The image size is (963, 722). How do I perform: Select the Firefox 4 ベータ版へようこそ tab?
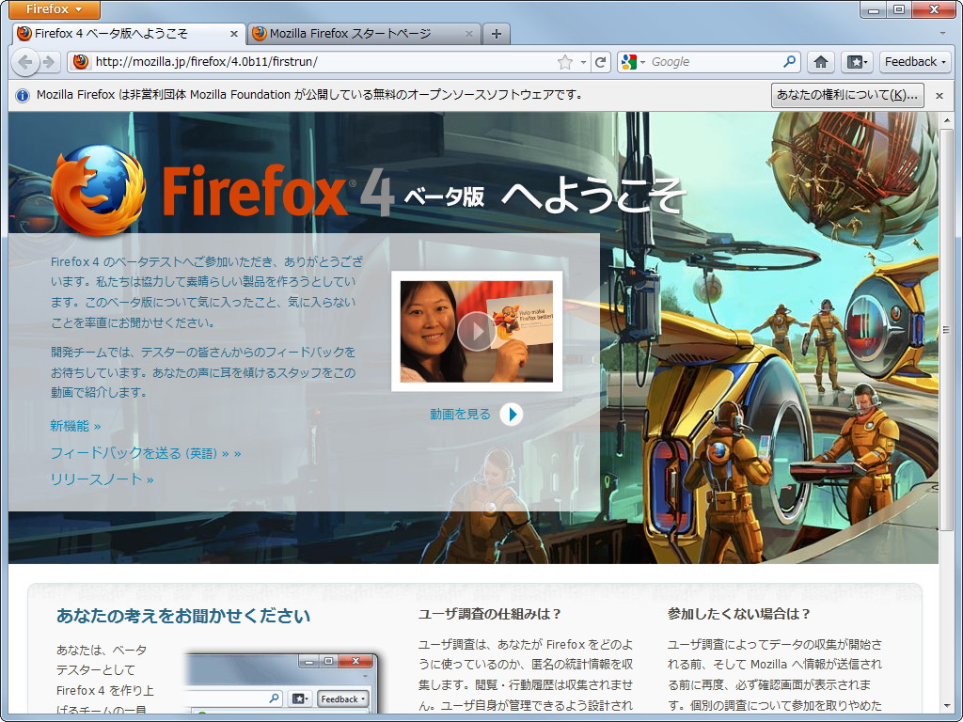(122, 32)
